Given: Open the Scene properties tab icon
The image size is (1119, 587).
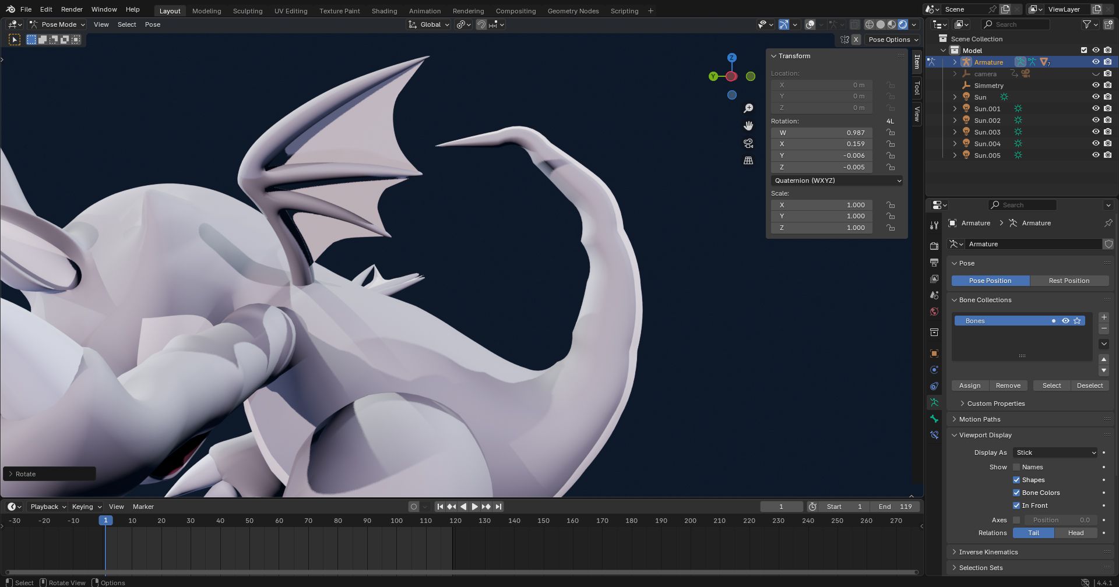Looking at the screenshot, I should coord(934,295).
